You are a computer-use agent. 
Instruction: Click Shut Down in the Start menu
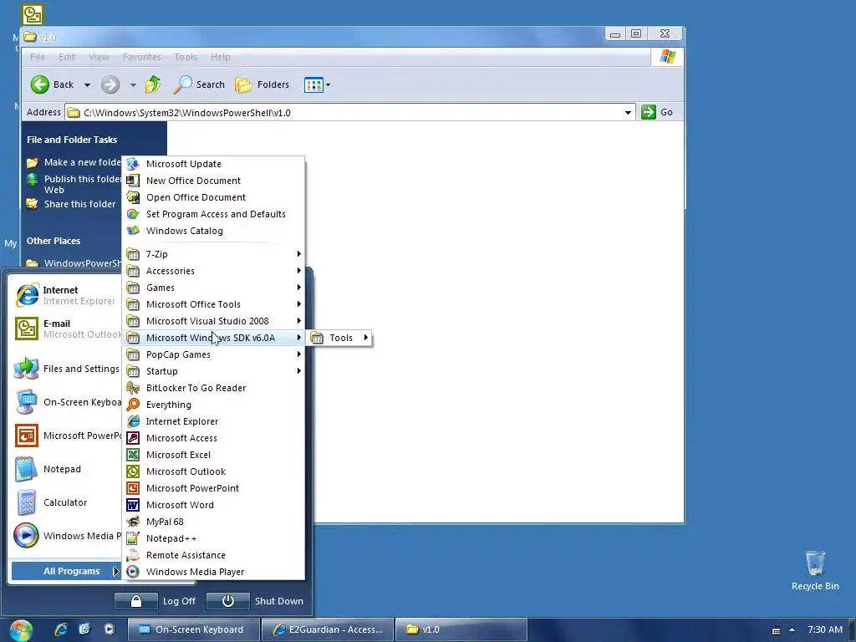click(256, 601)
